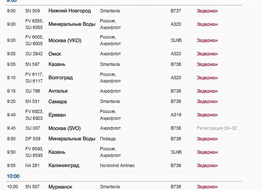Click flight number SU 2842
This screenshot has height=190, width=262.
[x=34, y=54]
